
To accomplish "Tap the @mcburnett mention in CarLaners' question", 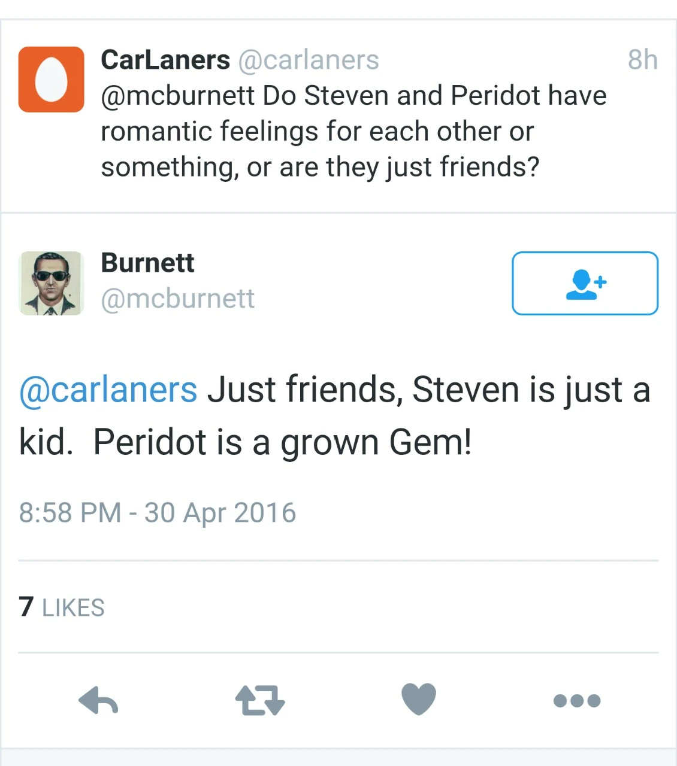I will [x=177, y=96].
